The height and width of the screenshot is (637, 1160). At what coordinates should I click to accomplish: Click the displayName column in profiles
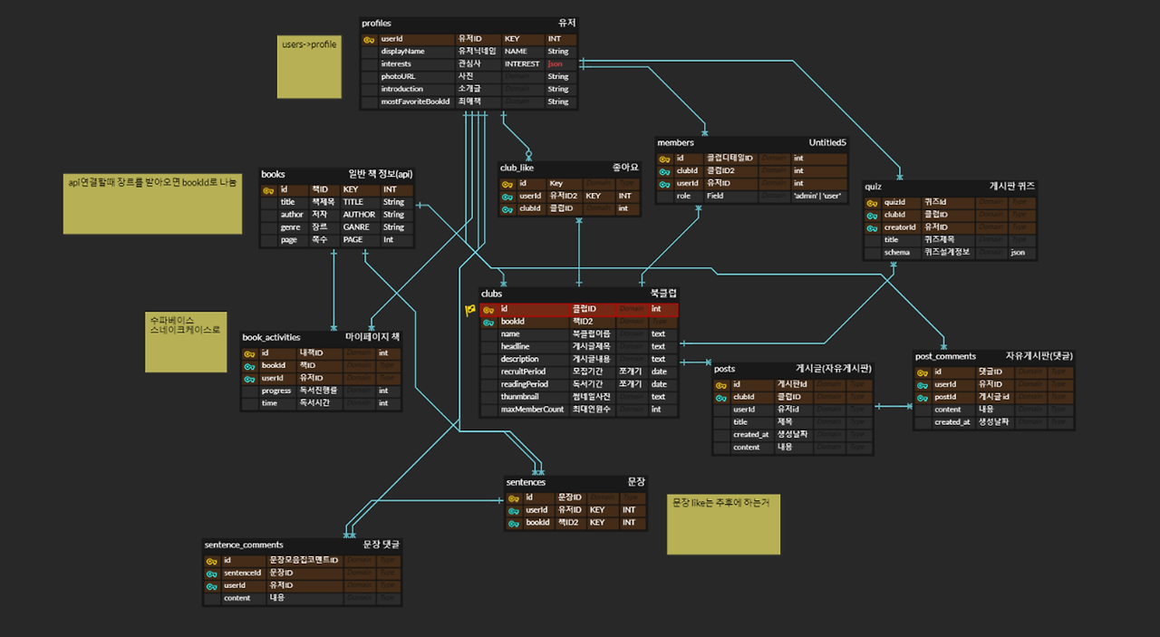coord(417,52)
